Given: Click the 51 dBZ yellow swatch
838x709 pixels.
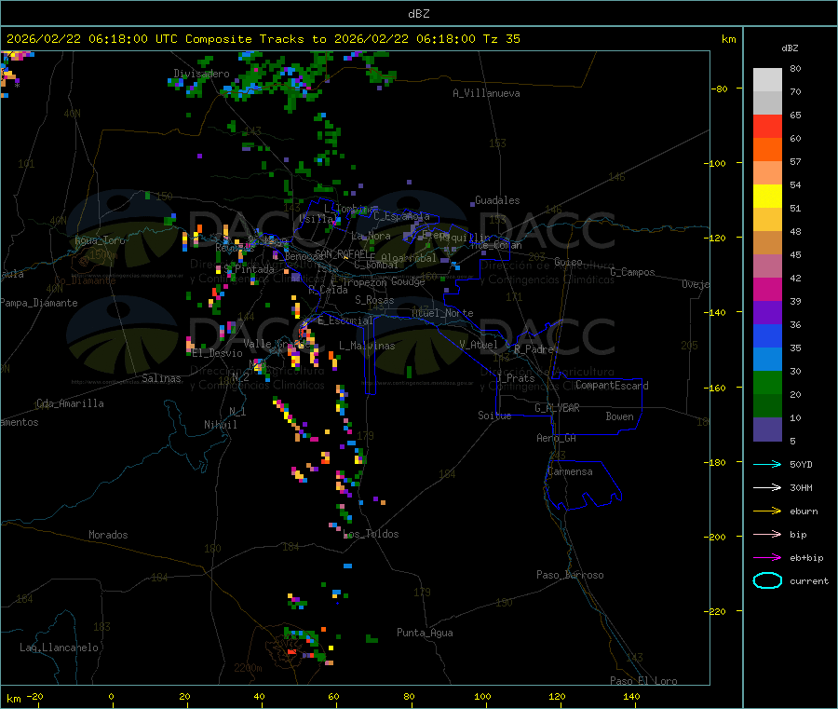Looking at the screenshot, I should coord(767,197).
